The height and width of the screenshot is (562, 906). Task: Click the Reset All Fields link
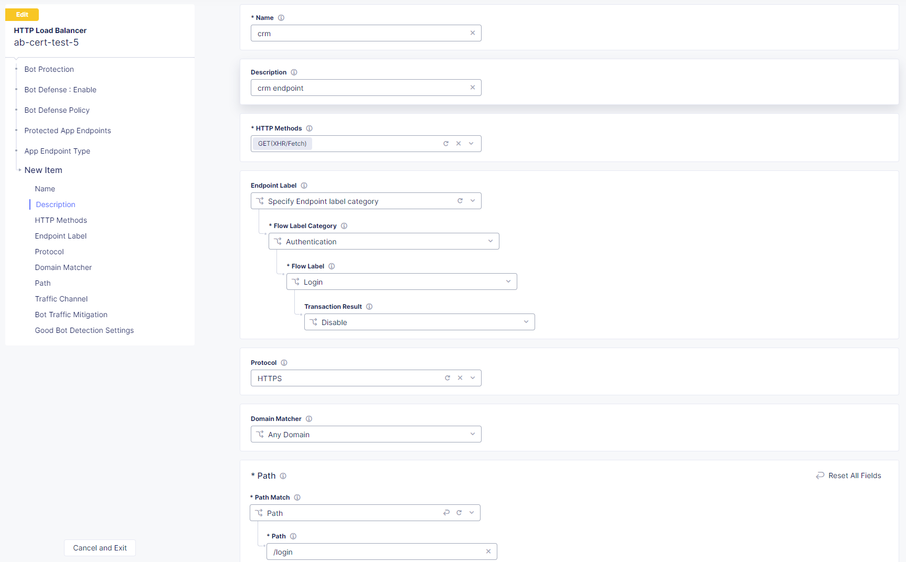(x=848, y=475)
